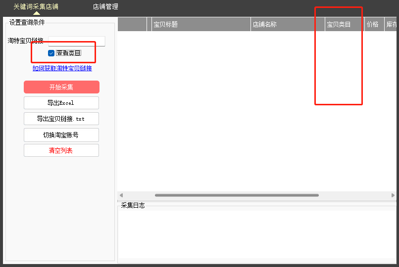The height and width of the screenshot is (267, 399).
Task: Click the 采集日志 log text area
Action: tap(257, 234)
